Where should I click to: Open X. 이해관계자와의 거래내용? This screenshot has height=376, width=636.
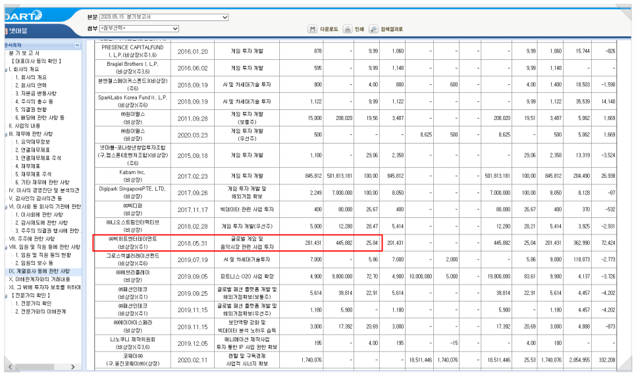coord(40,279)
